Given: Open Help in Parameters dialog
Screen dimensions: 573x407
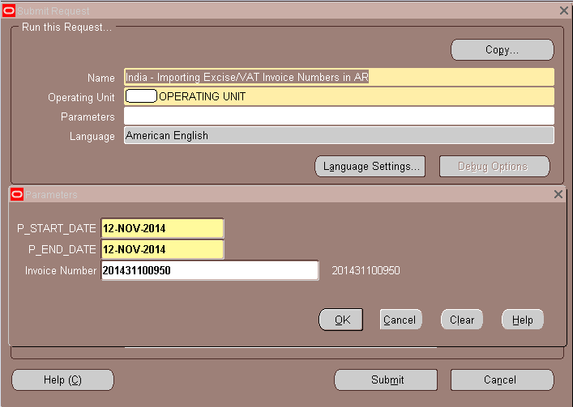Looking at the screenshot, I should (523, 320).
